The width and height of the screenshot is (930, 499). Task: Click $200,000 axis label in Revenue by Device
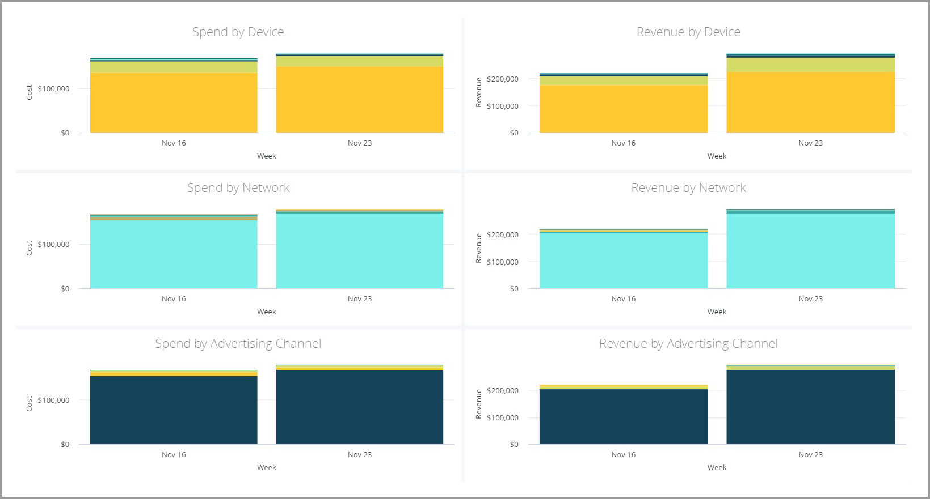click(x=502, y=79)
